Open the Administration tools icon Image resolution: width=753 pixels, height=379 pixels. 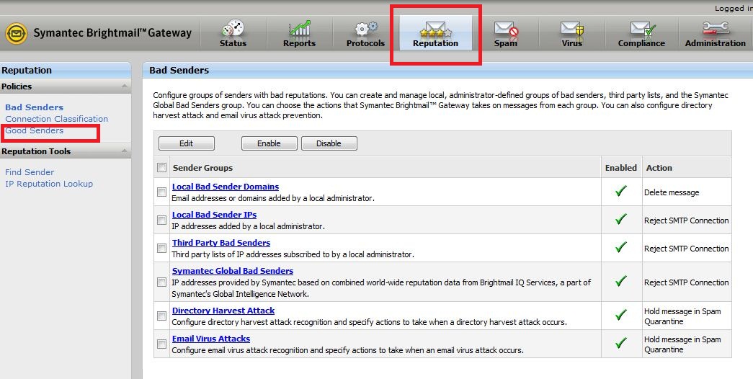(716, 28)
